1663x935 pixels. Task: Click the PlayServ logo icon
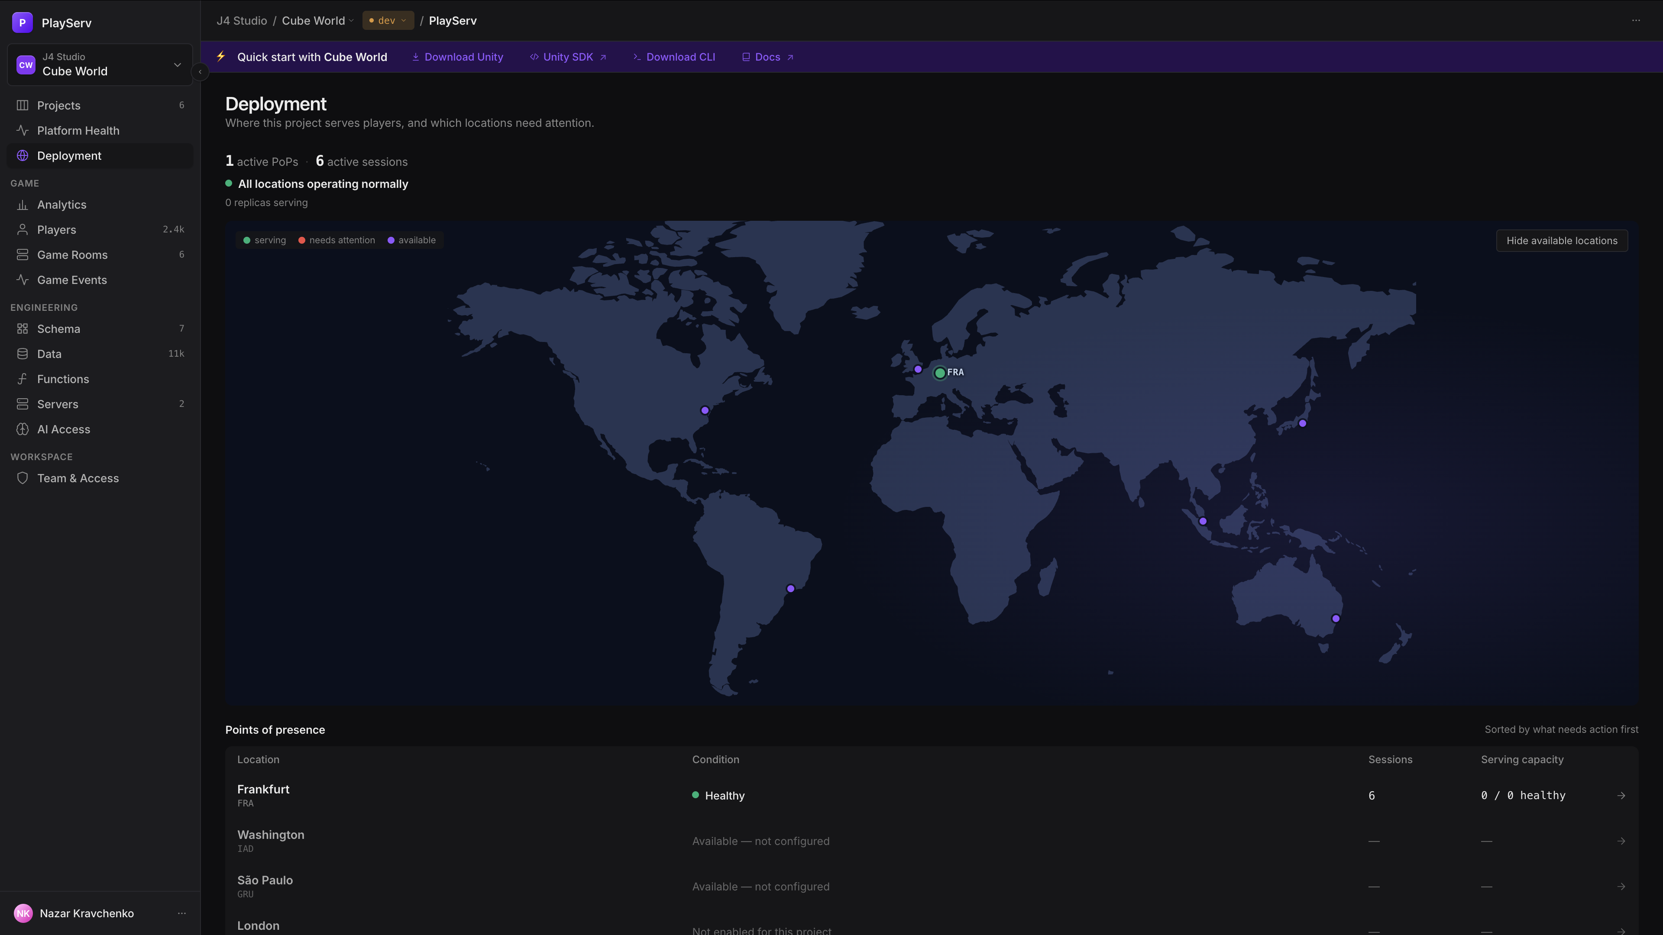[x=23, y=23]
